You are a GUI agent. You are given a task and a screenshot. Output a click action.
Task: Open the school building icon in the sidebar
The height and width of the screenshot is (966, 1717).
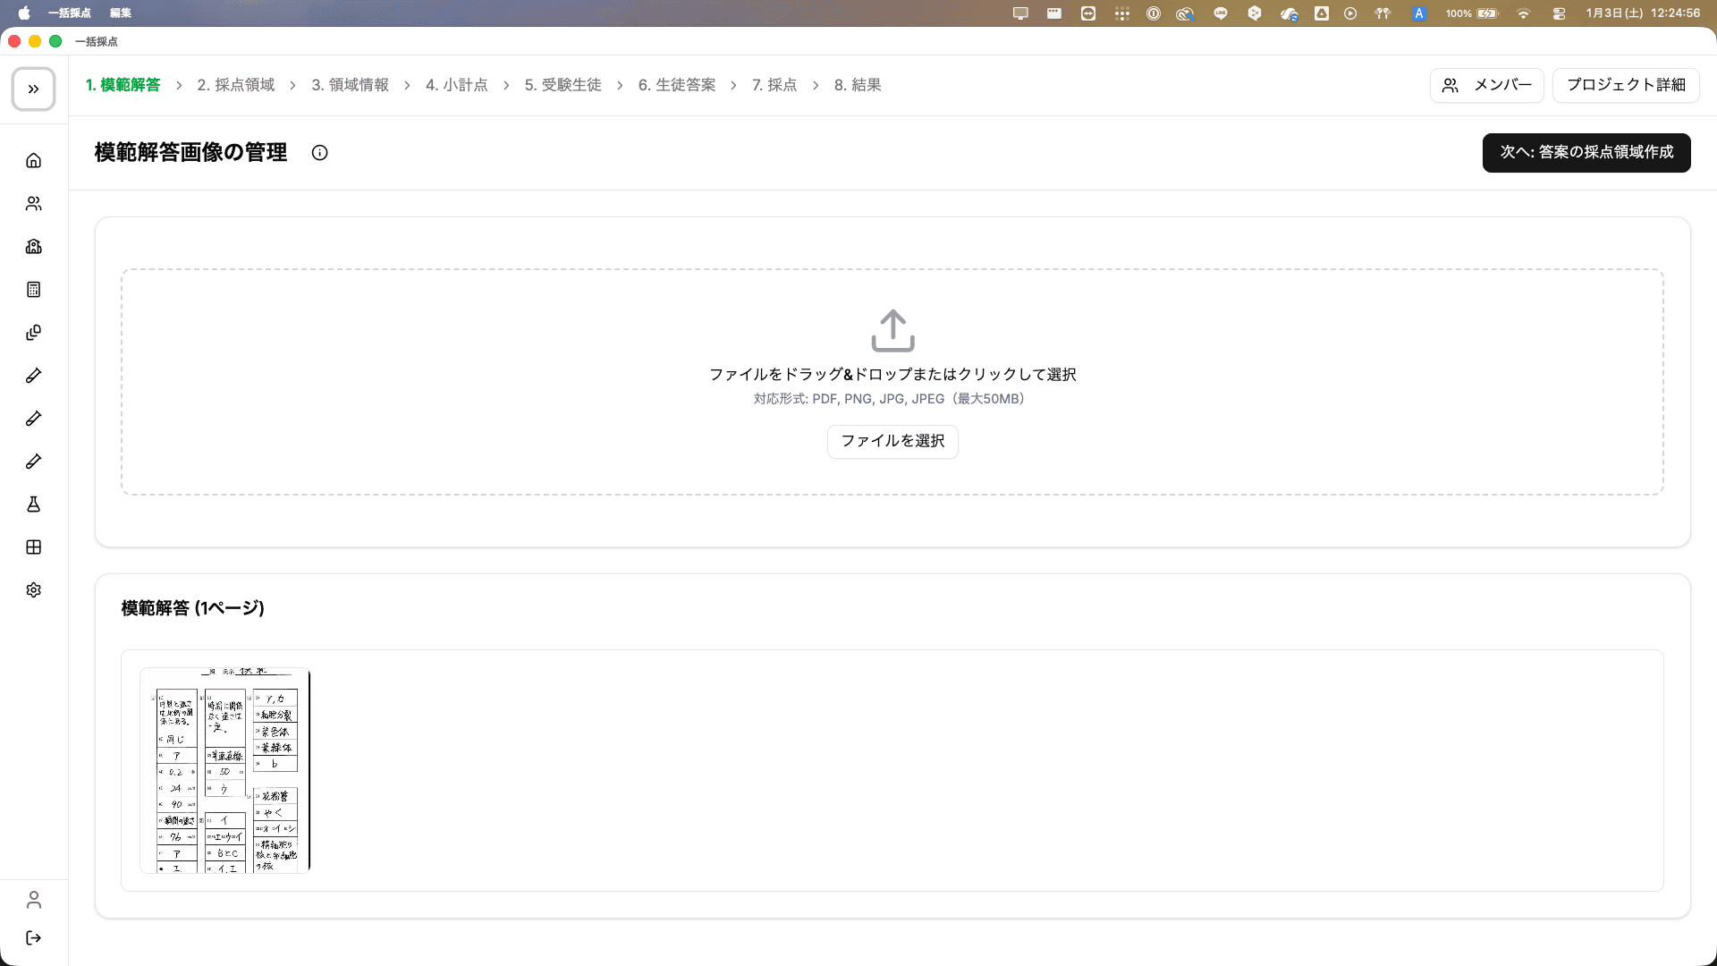point(34,247)
